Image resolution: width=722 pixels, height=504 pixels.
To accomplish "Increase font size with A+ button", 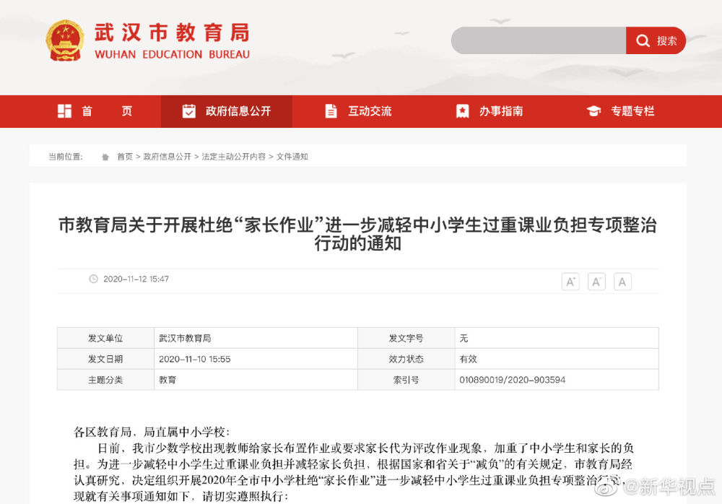I will [570, 282].
